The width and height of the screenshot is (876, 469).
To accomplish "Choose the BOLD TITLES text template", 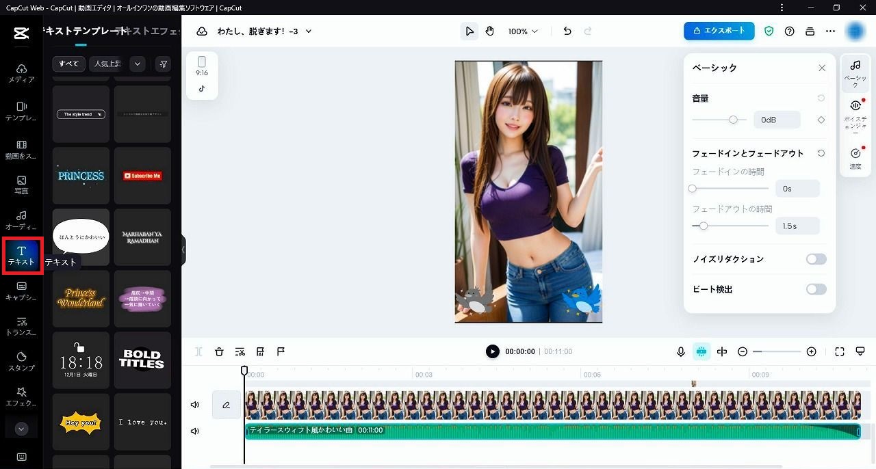I will point(142,360).
